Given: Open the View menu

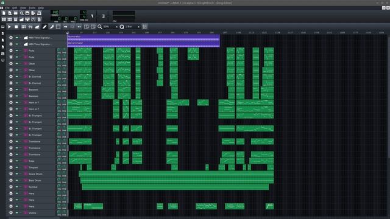Looking at the screenshot, I should [x=23, y=8].
